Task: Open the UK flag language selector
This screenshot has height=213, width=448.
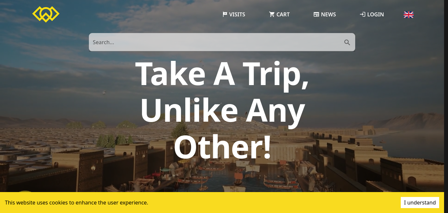Action: click(x=409, y=14)
